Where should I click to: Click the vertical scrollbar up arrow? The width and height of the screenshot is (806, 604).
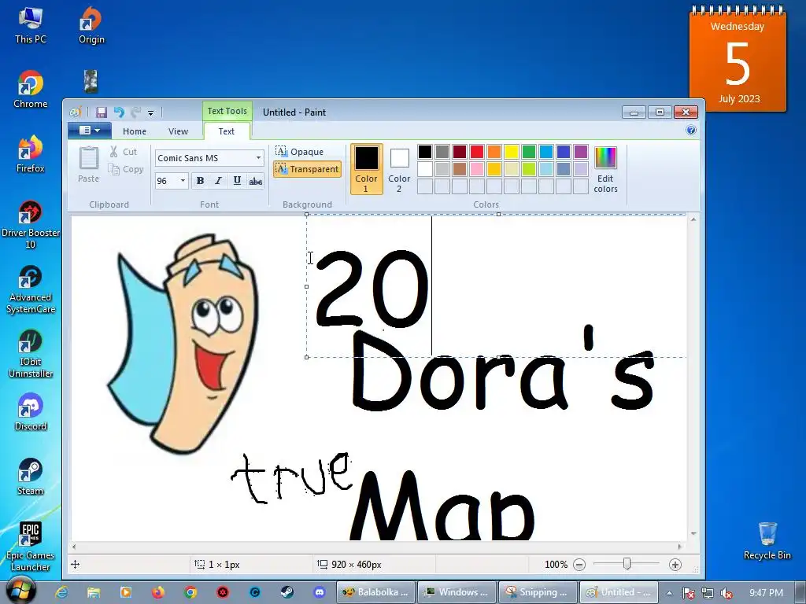click(x=693, y=219)
